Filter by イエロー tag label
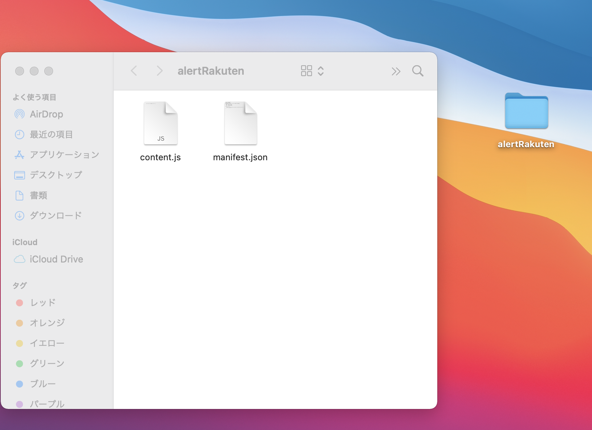The height and width of the screenshot is (430, 592). tap(47, 343)
